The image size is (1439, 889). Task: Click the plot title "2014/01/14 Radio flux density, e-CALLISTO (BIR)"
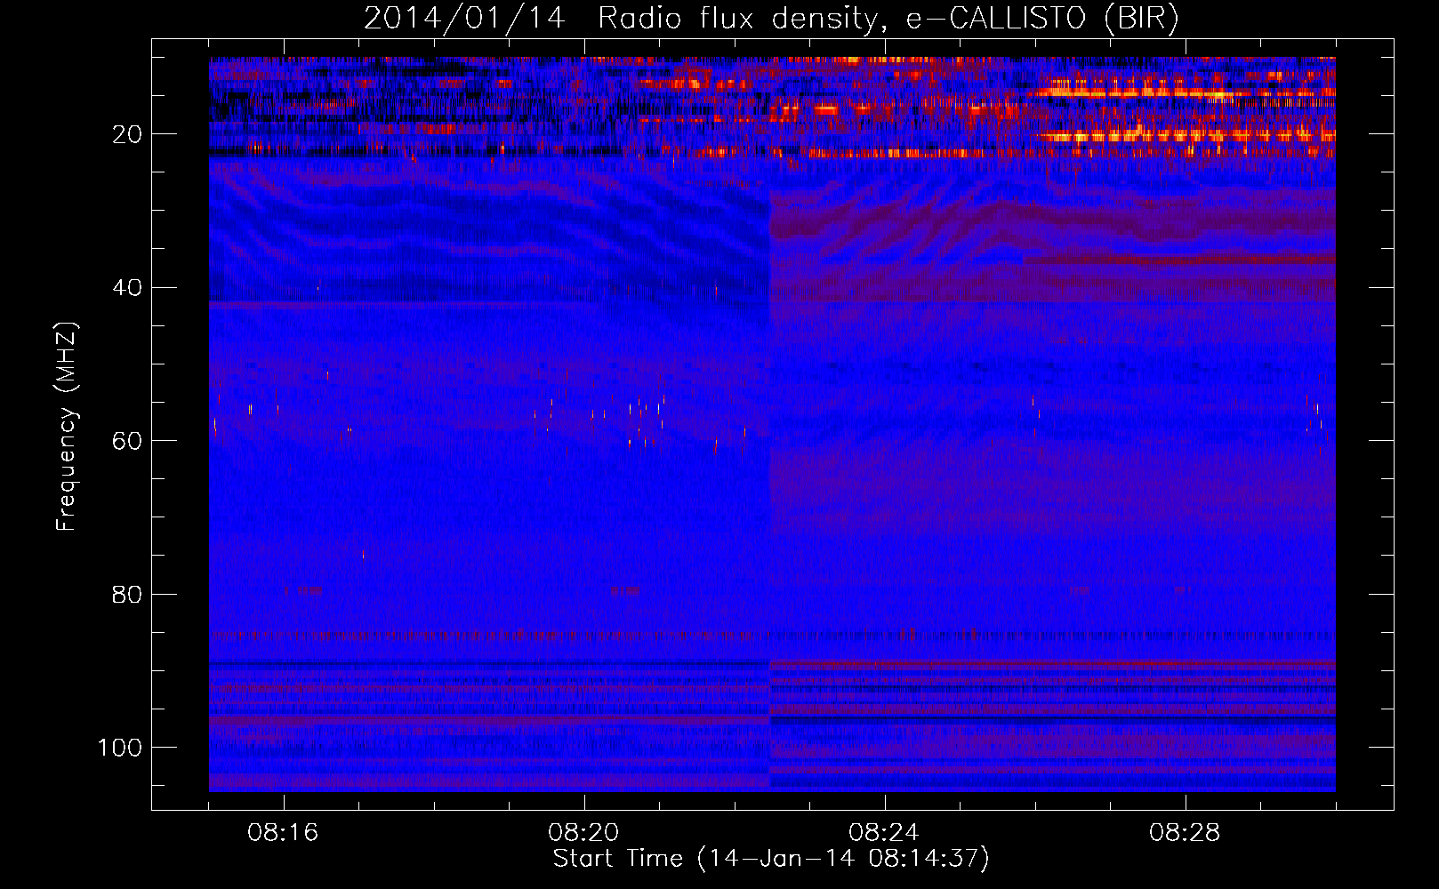point(771,18)
